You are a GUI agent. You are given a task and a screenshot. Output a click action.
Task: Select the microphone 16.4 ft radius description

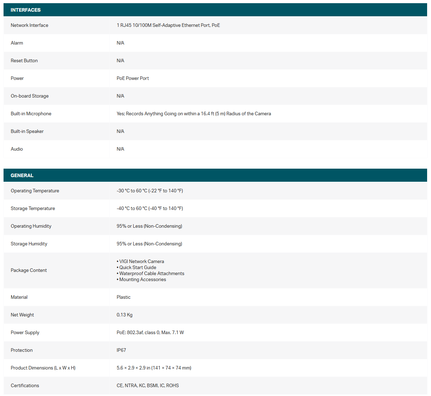pos(194,113)
